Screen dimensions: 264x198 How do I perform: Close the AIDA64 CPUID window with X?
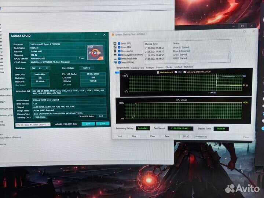[x=104, y=35]
